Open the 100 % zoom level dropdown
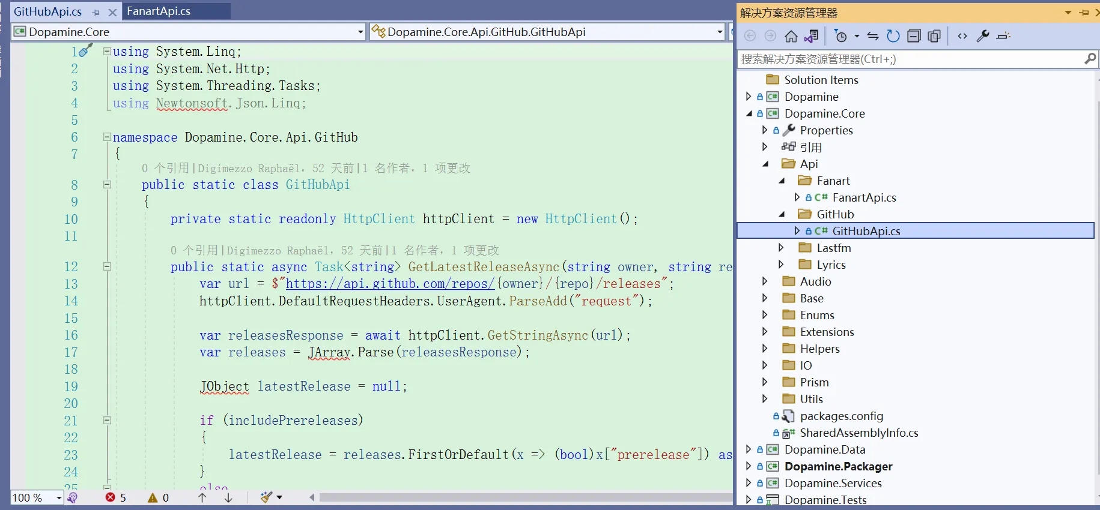The height and width of the screenshot is (510, 1100). coord(59,498)
